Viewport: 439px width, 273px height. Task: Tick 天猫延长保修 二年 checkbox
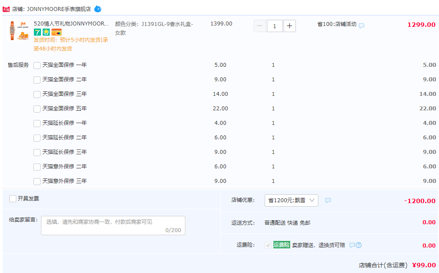coord(37,138)
